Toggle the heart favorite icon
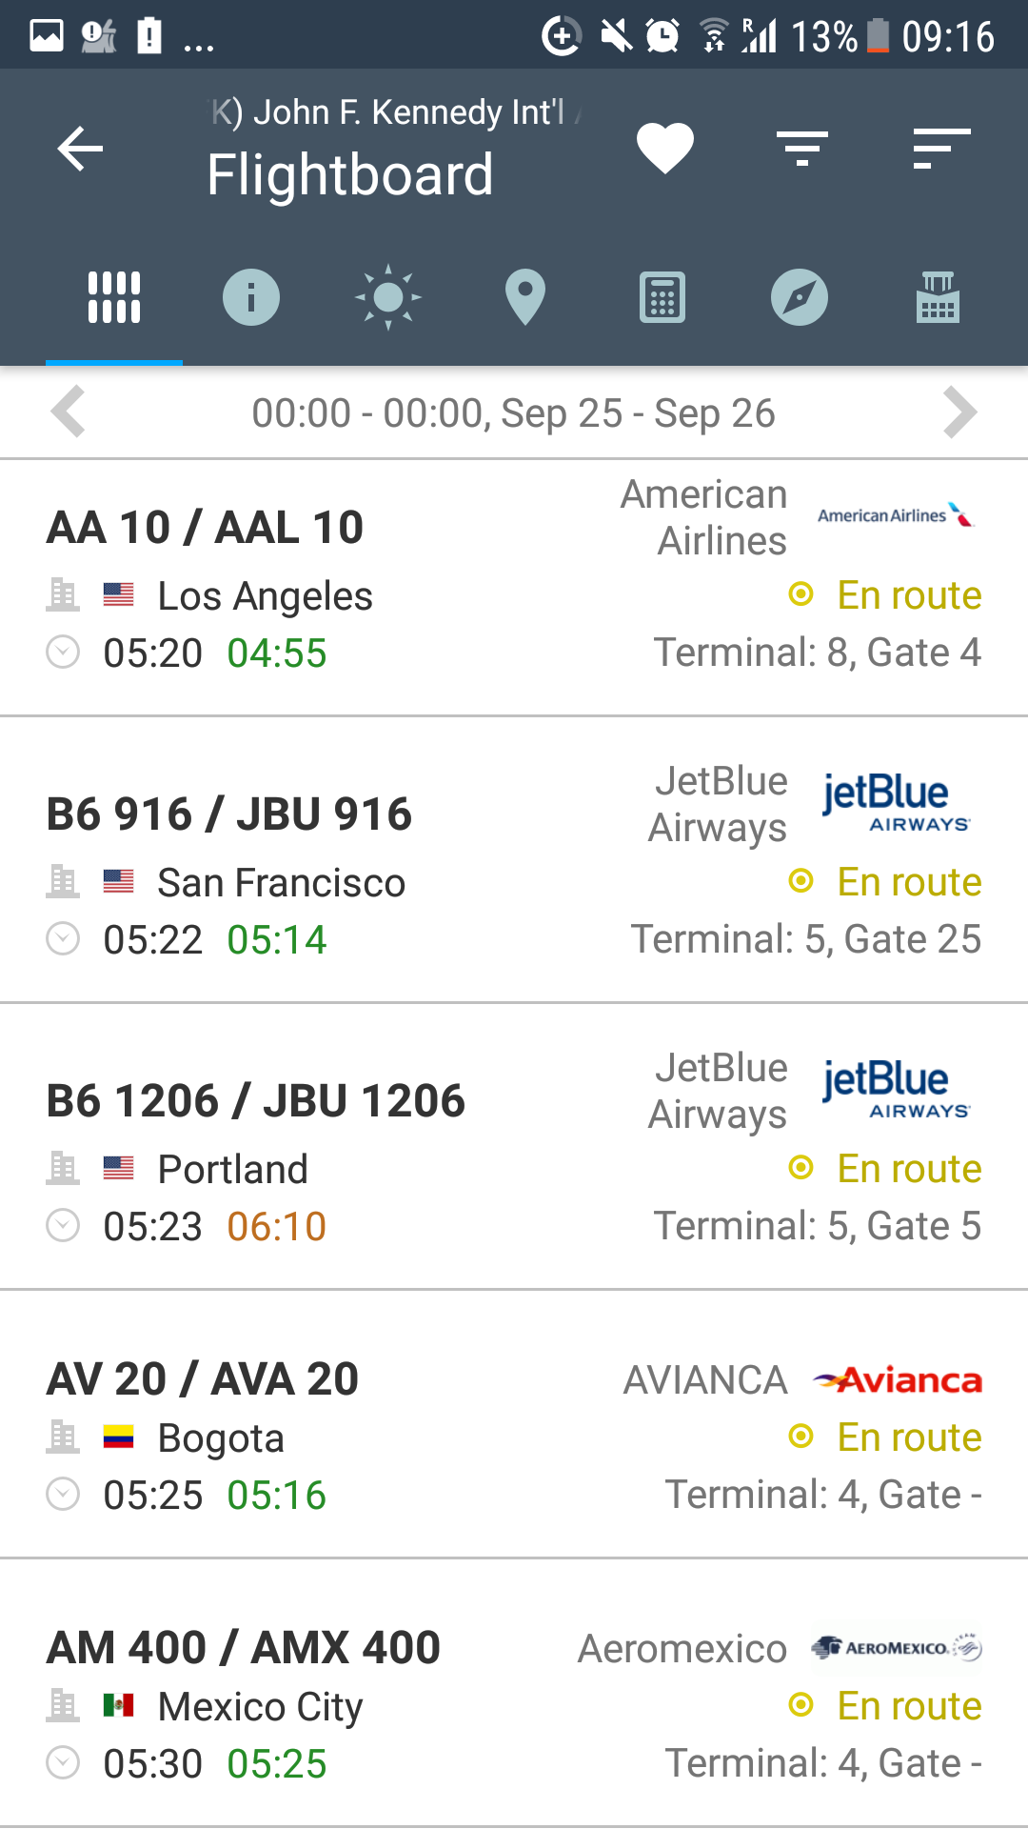Viewport: 1028px width, 1829px height. [664, 149]
